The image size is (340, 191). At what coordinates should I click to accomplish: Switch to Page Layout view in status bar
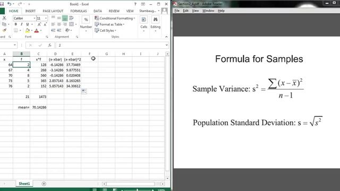[105, 190]
